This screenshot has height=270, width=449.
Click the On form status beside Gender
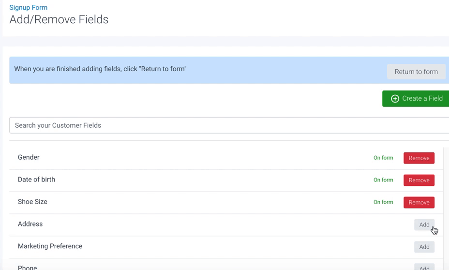tap(383, 158)
